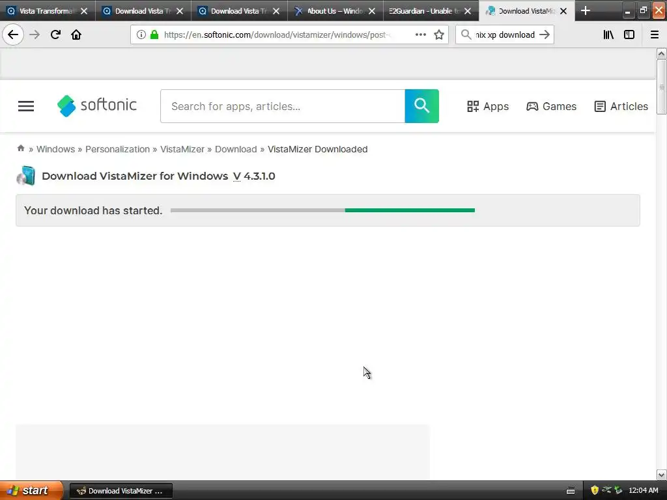
Task: Click scrollbar up arrow
Action: click(x=661, y=53)
